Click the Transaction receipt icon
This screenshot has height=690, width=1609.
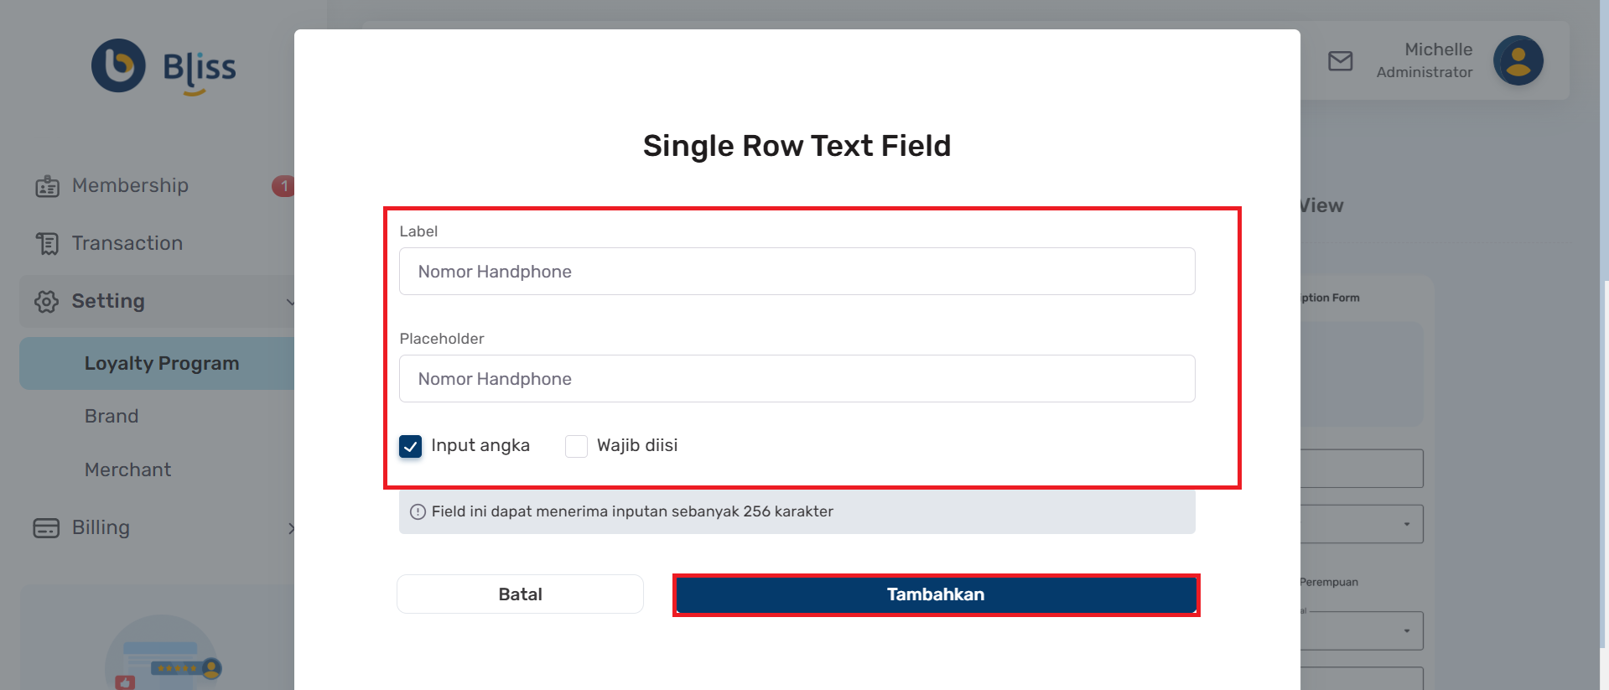[47, 244]
